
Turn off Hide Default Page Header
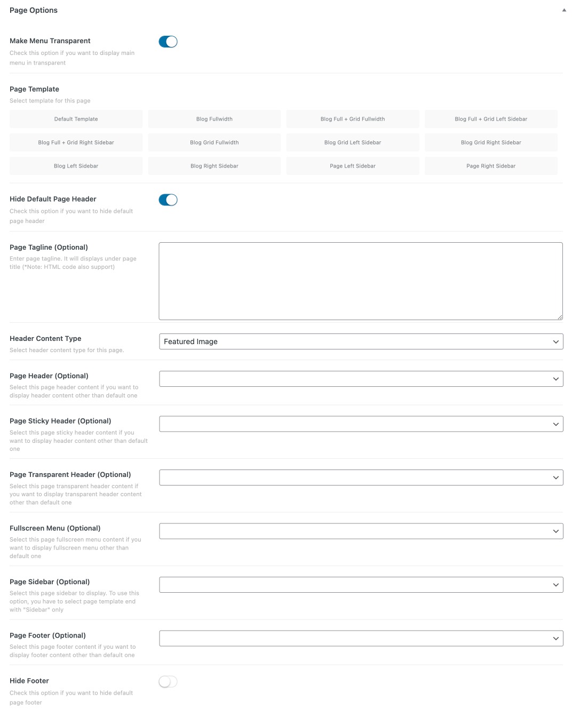click(x=168, y=200)
